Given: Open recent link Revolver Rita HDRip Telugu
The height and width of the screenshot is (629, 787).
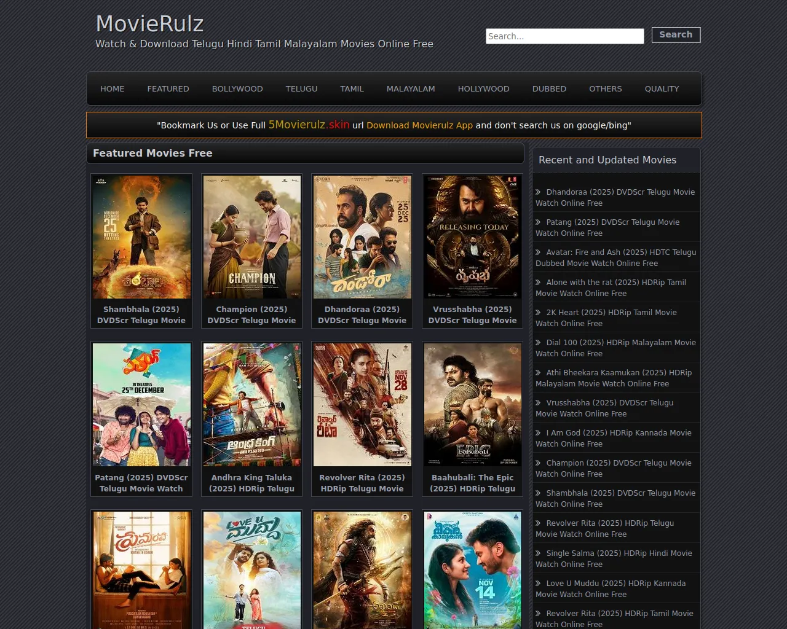Looking at the screenshot, I should (605, 528).
